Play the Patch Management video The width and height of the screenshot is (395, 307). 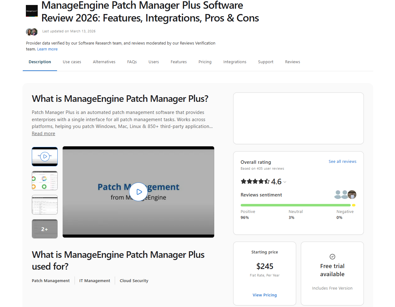pyautogui.click(x=138, y=192)
